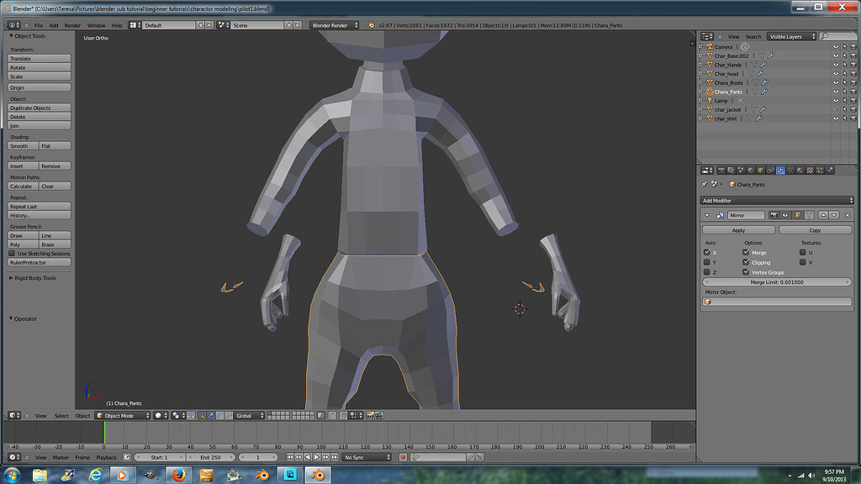Move Mirror modifier down in stack

[834, 215]
